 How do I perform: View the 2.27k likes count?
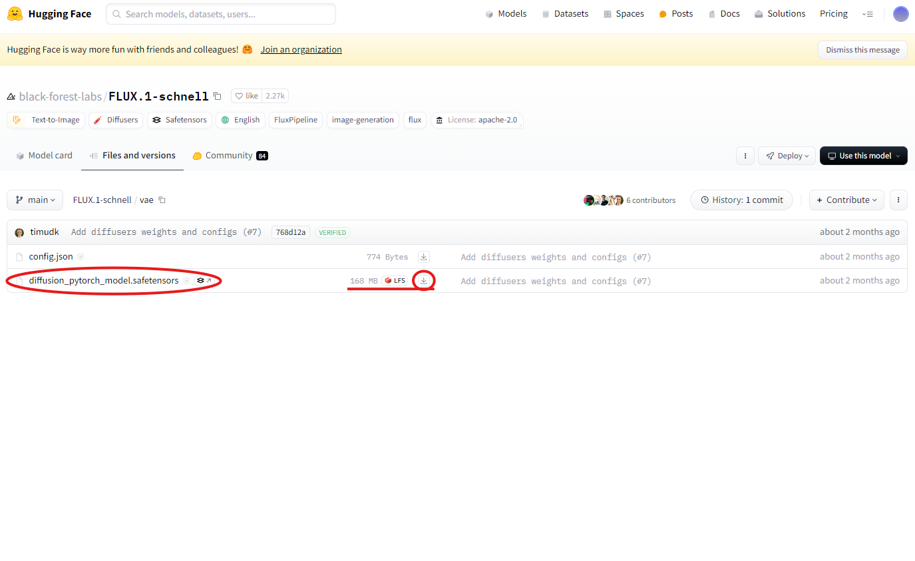[275, 96]
